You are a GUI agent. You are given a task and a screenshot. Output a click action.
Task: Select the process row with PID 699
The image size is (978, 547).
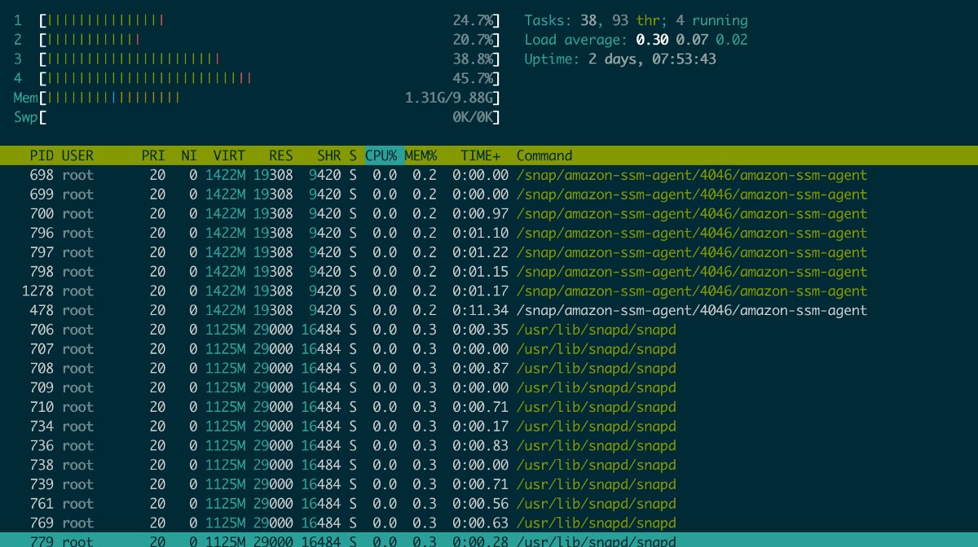(489, 195)
